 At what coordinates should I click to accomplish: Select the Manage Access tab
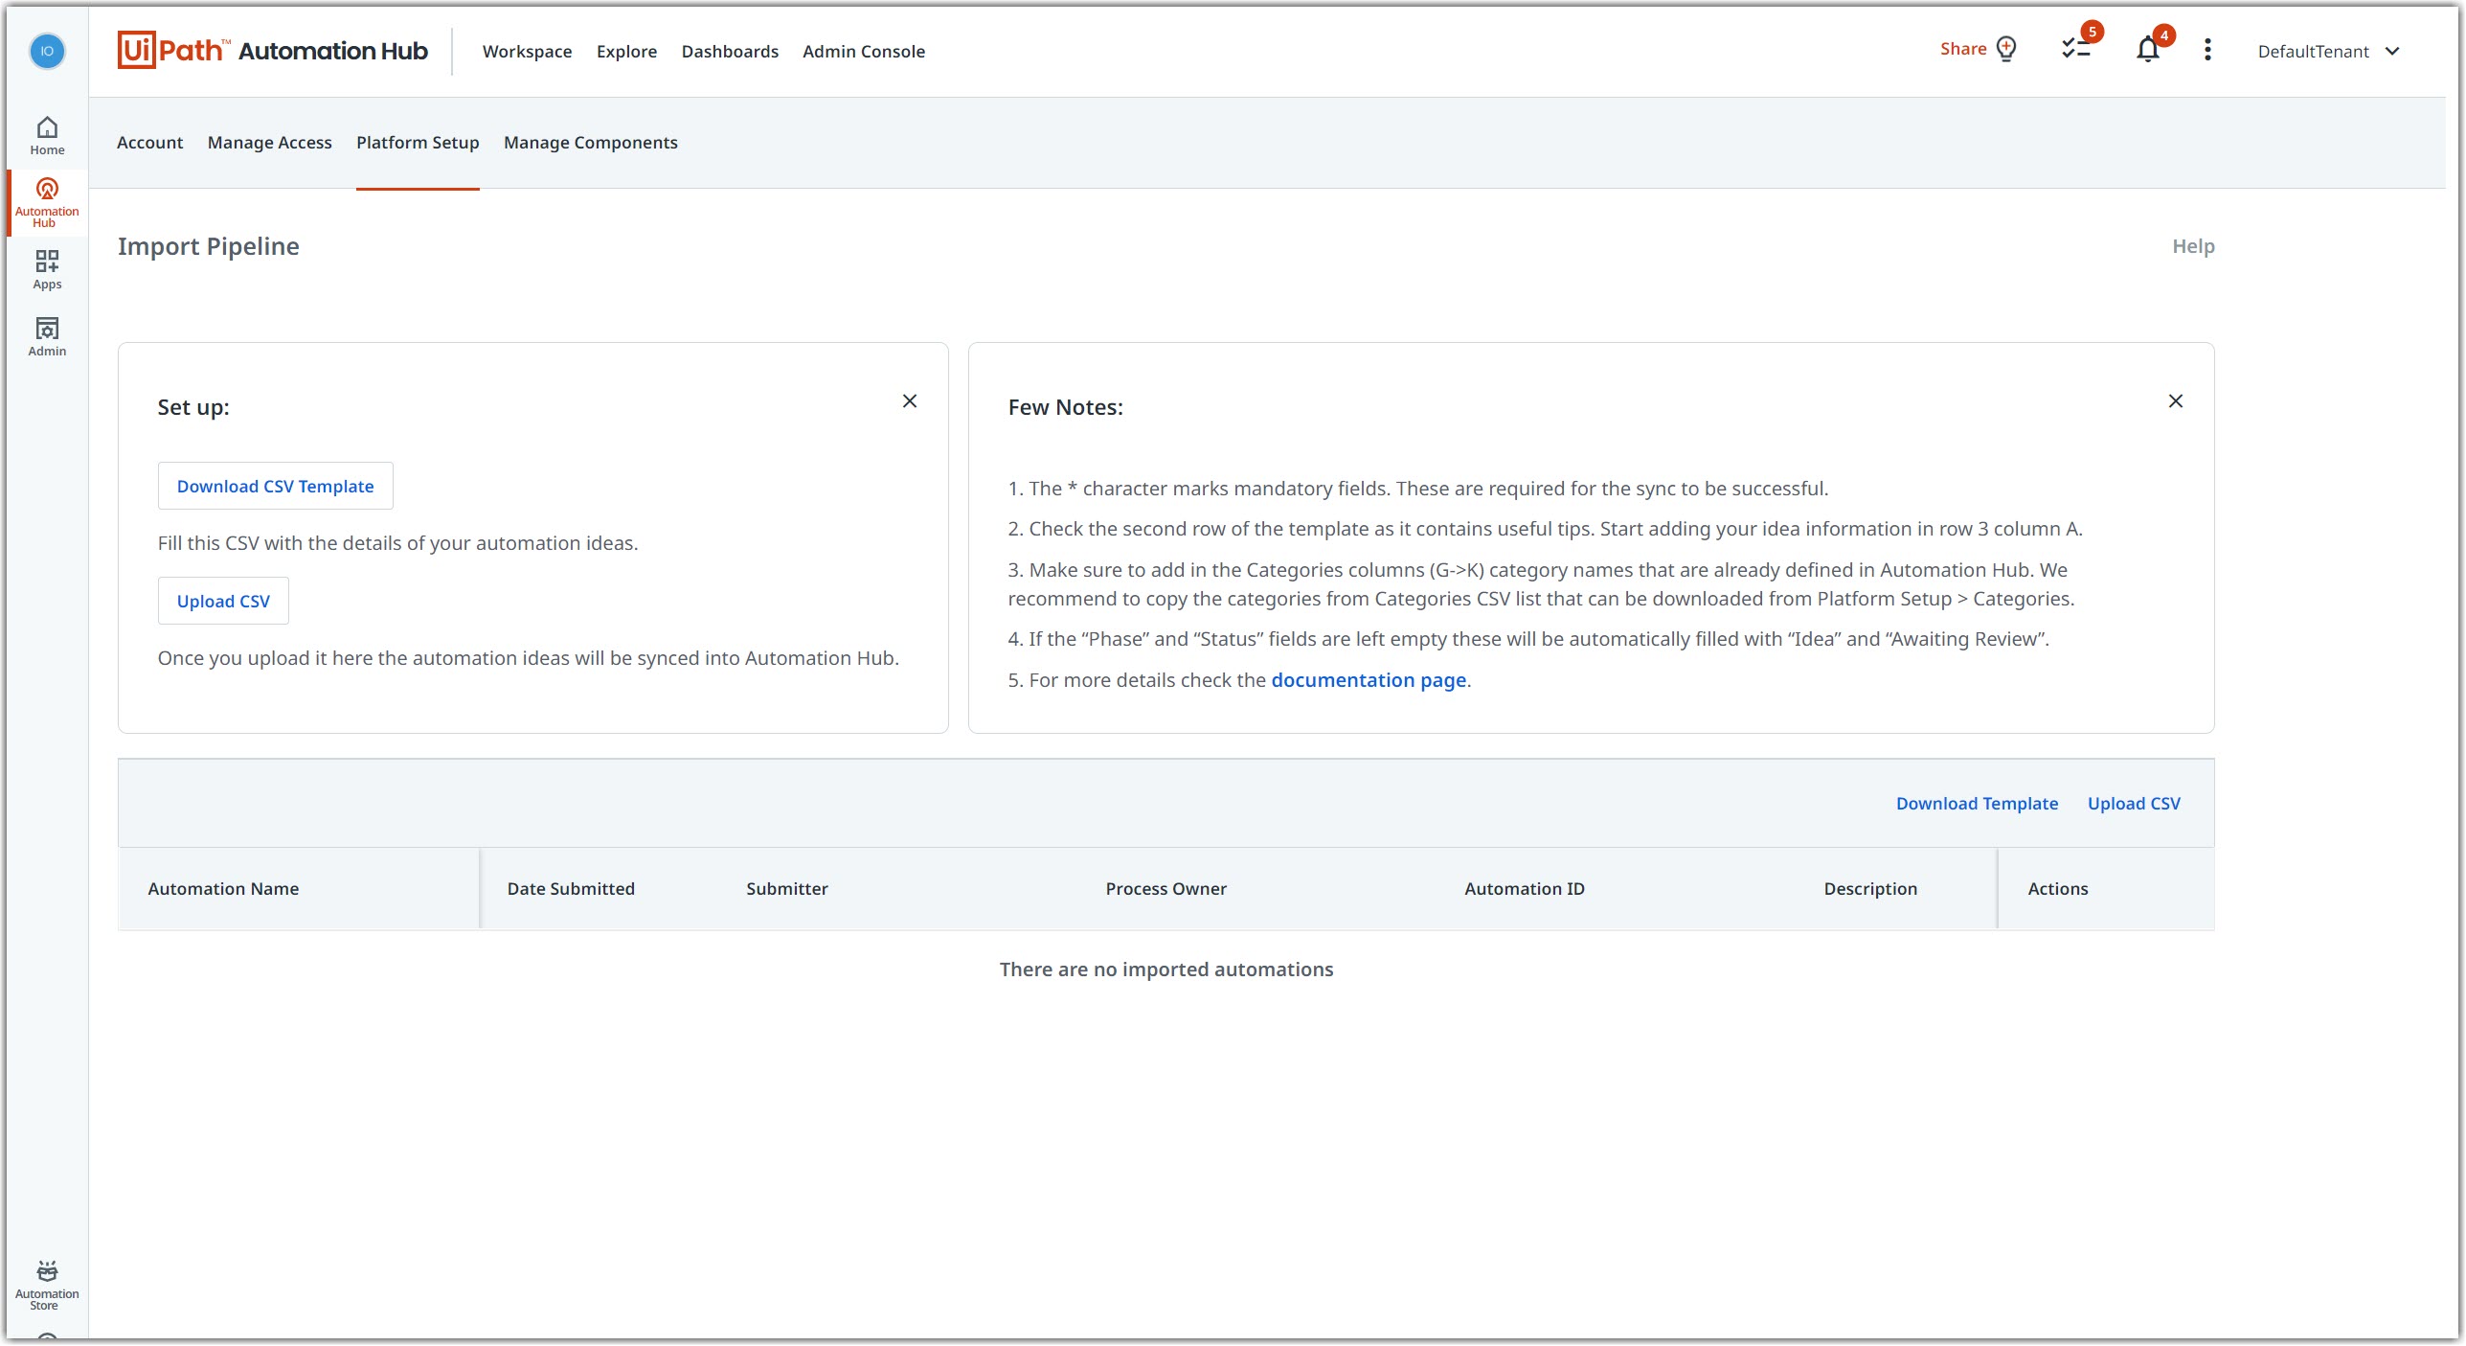click(270, 141)
